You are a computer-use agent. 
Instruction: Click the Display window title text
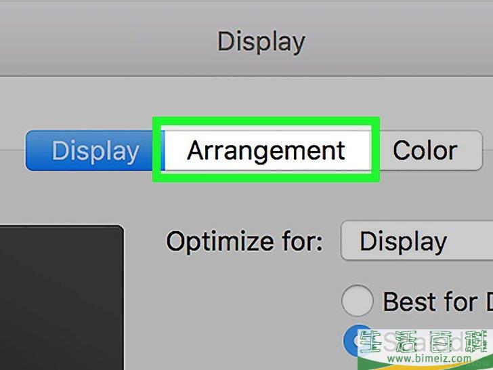click(261, 41)
